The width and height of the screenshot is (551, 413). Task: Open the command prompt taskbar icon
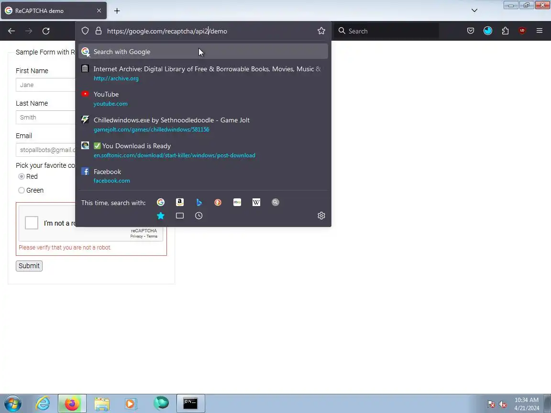click(x=190, y=403)
